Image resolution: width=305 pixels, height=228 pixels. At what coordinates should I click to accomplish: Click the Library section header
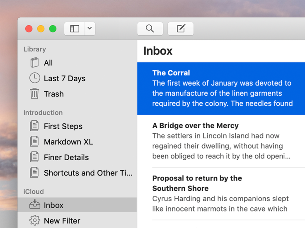[35, 49]
